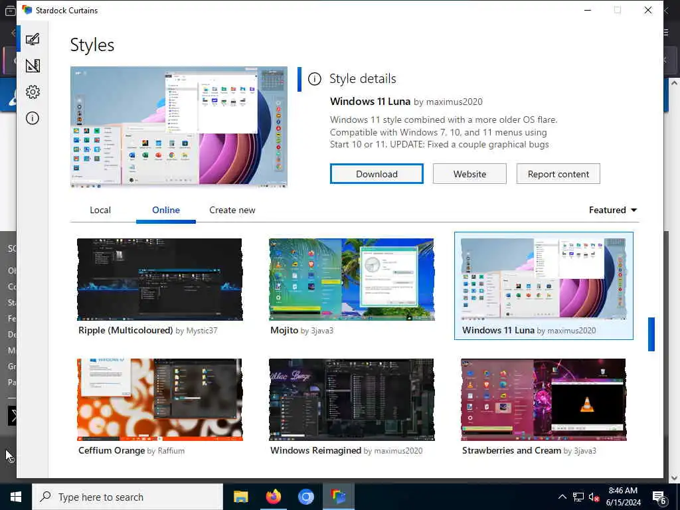The image size is (680, 510).
Task: Click the Stardock Curtains title bar logo
Action: (x=27, y=10)
